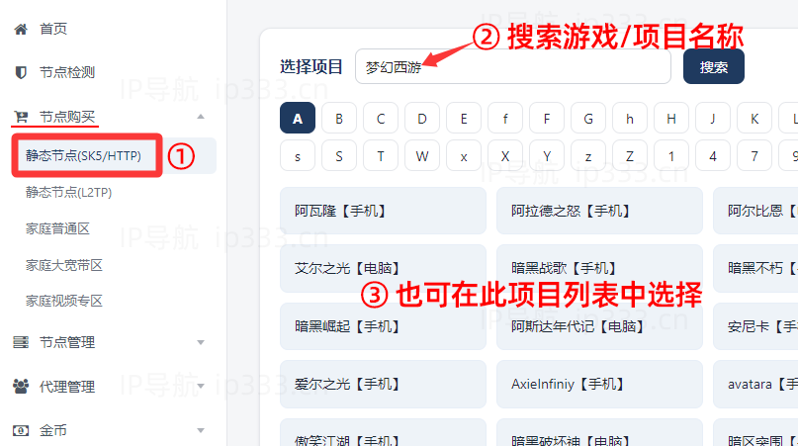Screen dimensions: 798x446
Task: Open 家庭大宽带区 in the sidebar
Action: [x=64, y=265]
